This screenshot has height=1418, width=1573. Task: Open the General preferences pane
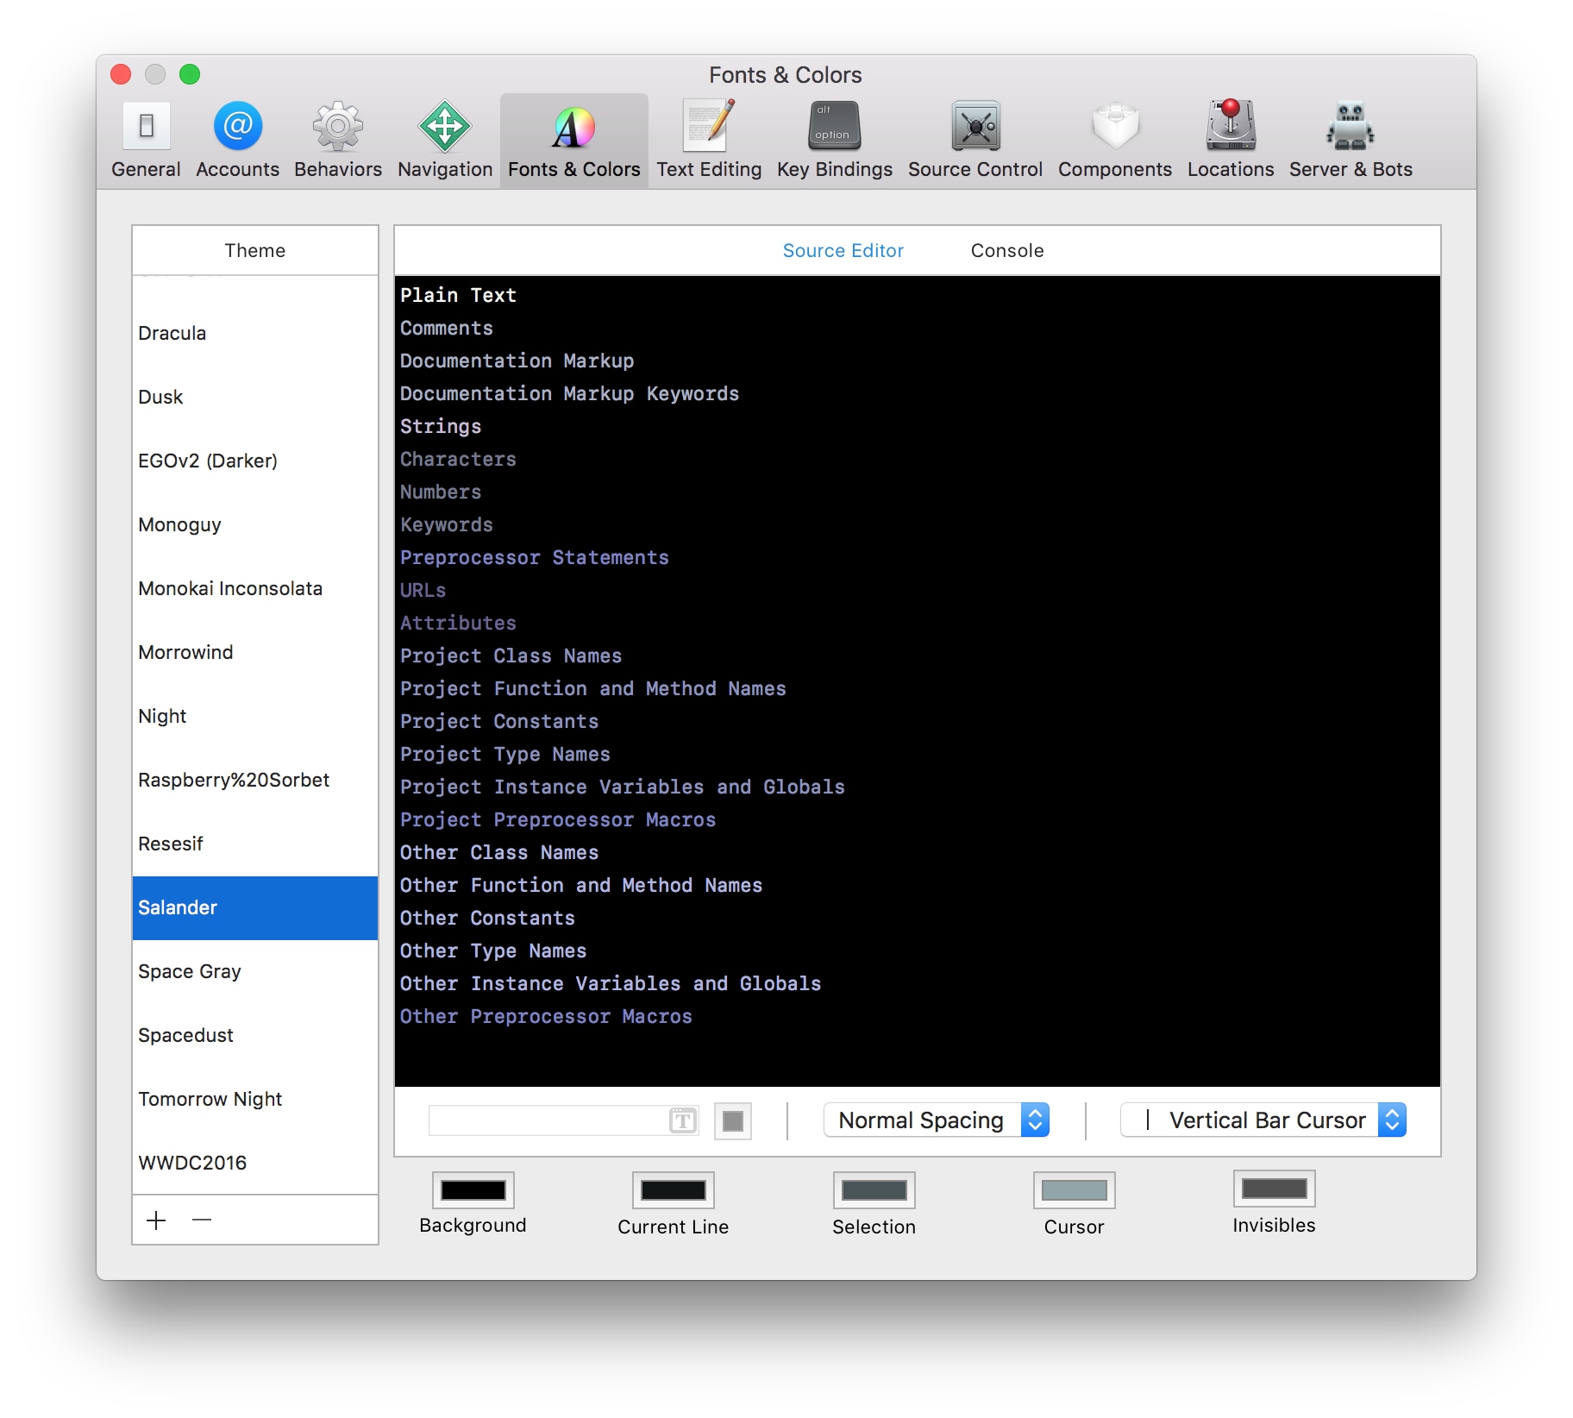coord(146,140)
